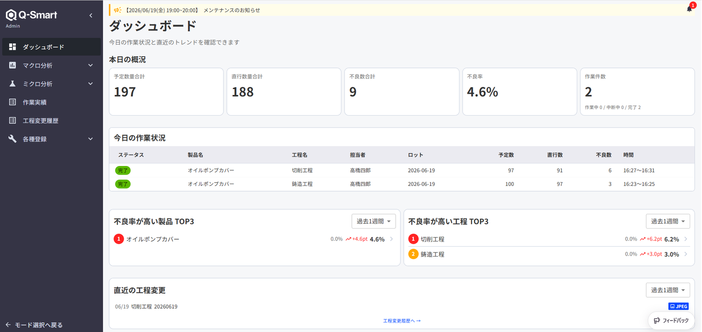The height and width of the screenshot is (332, 702).
Task: Follow the 工程変更履歴へ link
Action: (402, 321)
